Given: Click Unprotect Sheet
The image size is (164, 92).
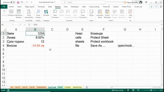Looking at the screenshot, I should (100, 14).
